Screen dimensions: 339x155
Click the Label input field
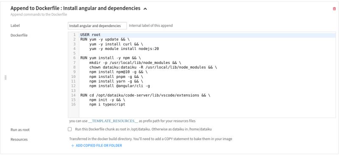tap(97, 26)
